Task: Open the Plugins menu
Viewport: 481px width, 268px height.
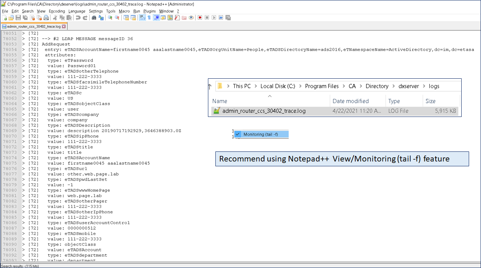Action: [x=150, y=11]
